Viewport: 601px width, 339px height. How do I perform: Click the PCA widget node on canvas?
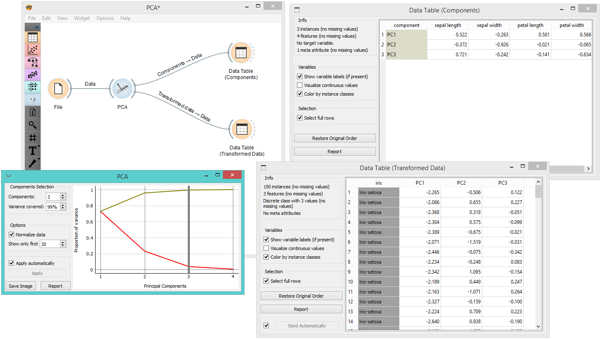click(x=122, y=89)
